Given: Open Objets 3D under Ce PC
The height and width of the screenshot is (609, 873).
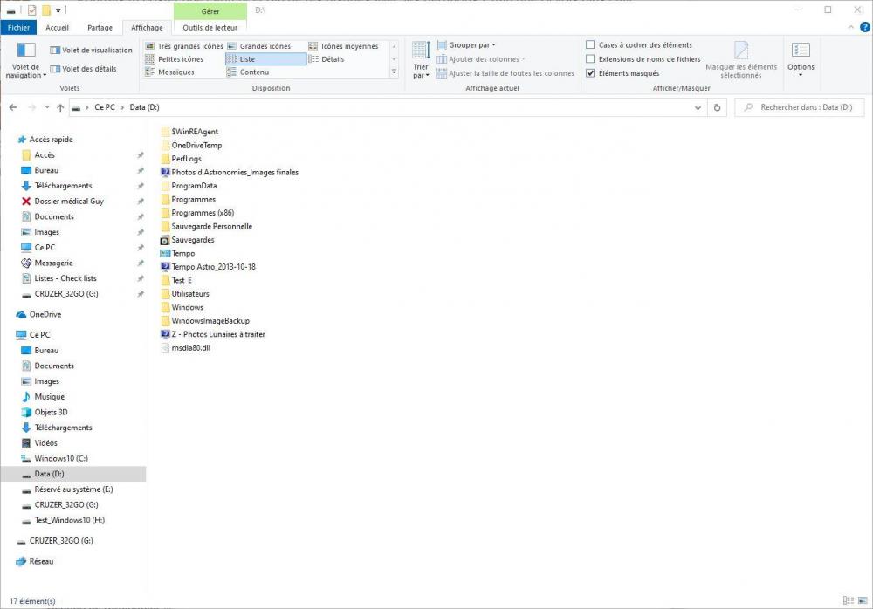Looking at the screenshot, I should (44, 413).
